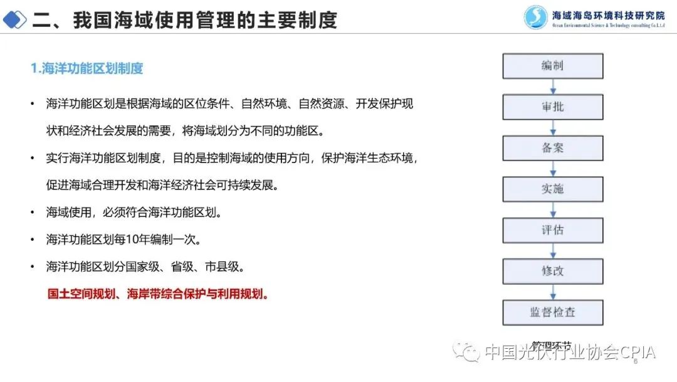
Task: Select the 评估 flowchart box
Action: 552,230
